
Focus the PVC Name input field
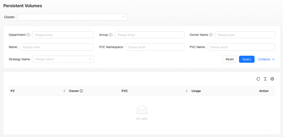click(x=241, y=47)
